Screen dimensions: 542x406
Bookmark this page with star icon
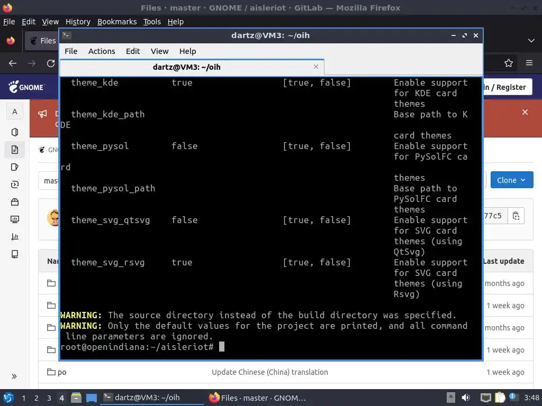tap(509, 63)
